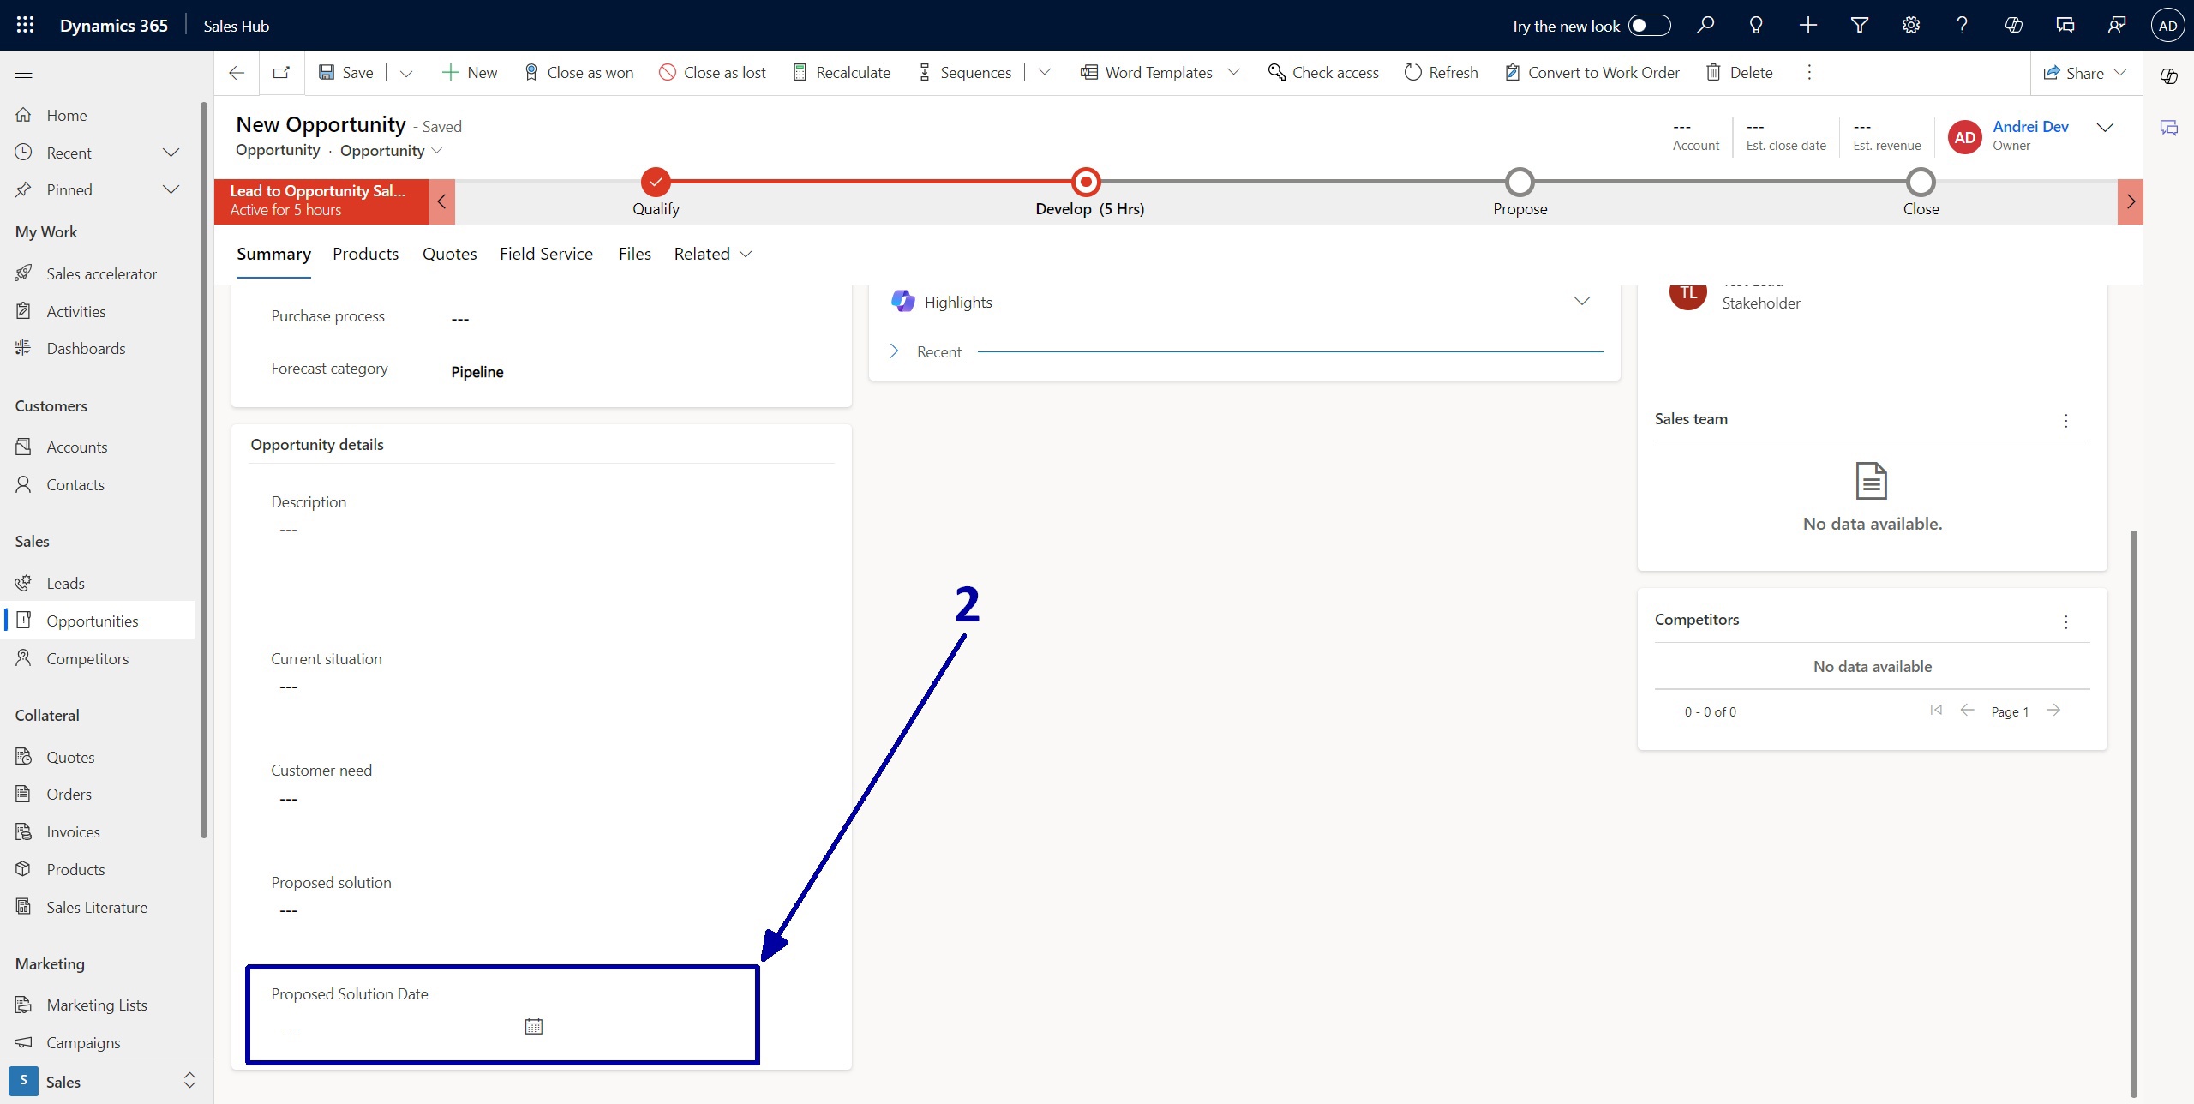Advance process flow with right arrow

coord(2131,202)
